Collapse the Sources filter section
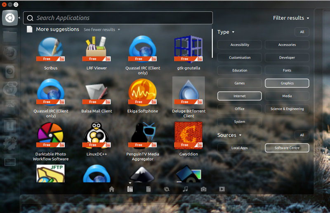The image size is (330, 213). (229, 135)
